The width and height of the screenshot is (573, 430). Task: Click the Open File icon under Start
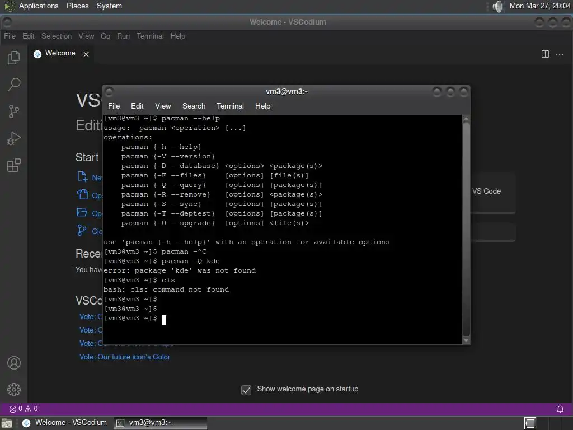(82, 194)
